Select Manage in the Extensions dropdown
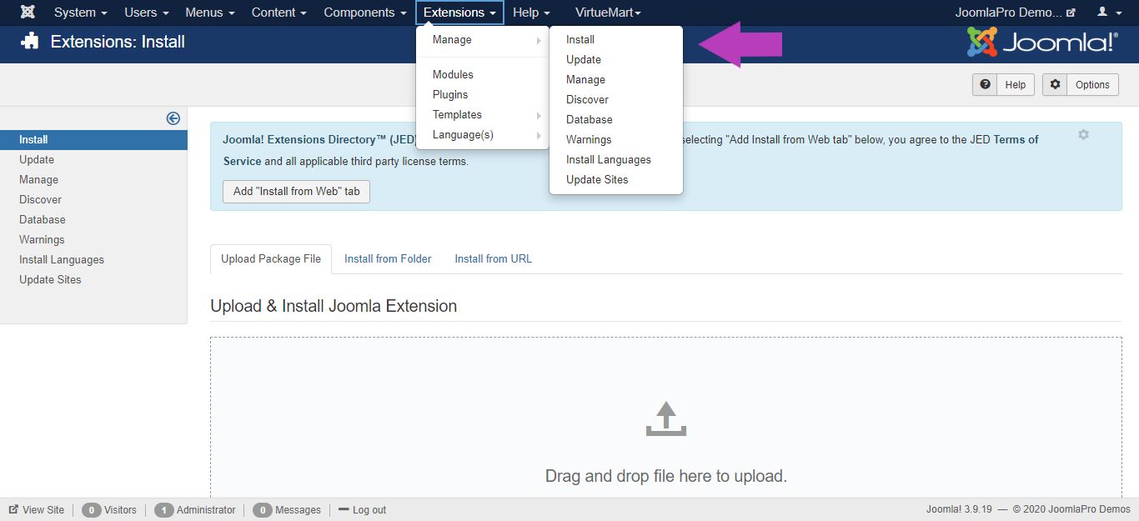1139x521 pixels. pos(482,40)
